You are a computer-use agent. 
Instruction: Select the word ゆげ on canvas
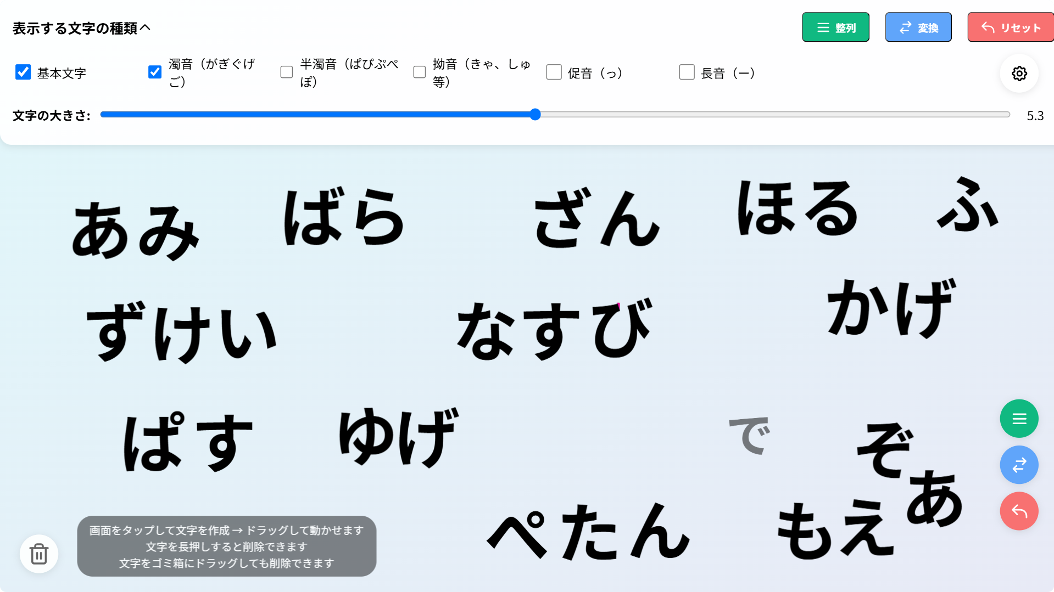399,437
